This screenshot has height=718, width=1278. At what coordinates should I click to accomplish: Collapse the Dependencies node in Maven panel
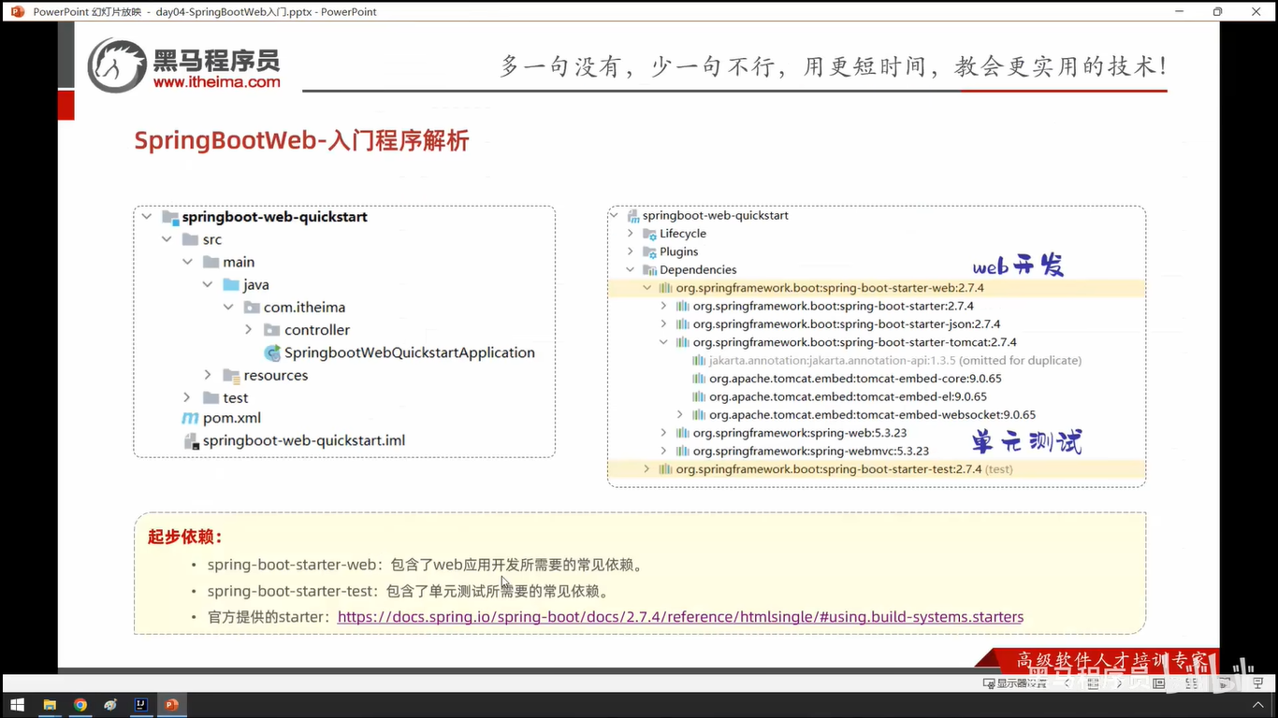pyautogui.click(x=630, y=269)
